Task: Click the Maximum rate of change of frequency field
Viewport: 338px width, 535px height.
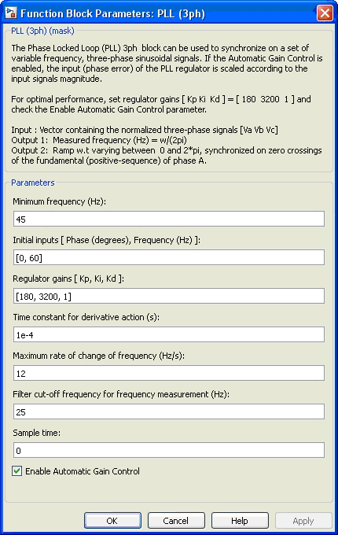Action: 169,373
